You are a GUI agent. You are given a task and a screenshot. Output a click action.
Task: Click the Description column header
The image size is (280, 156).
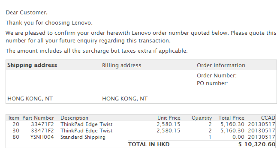point(74,118)
